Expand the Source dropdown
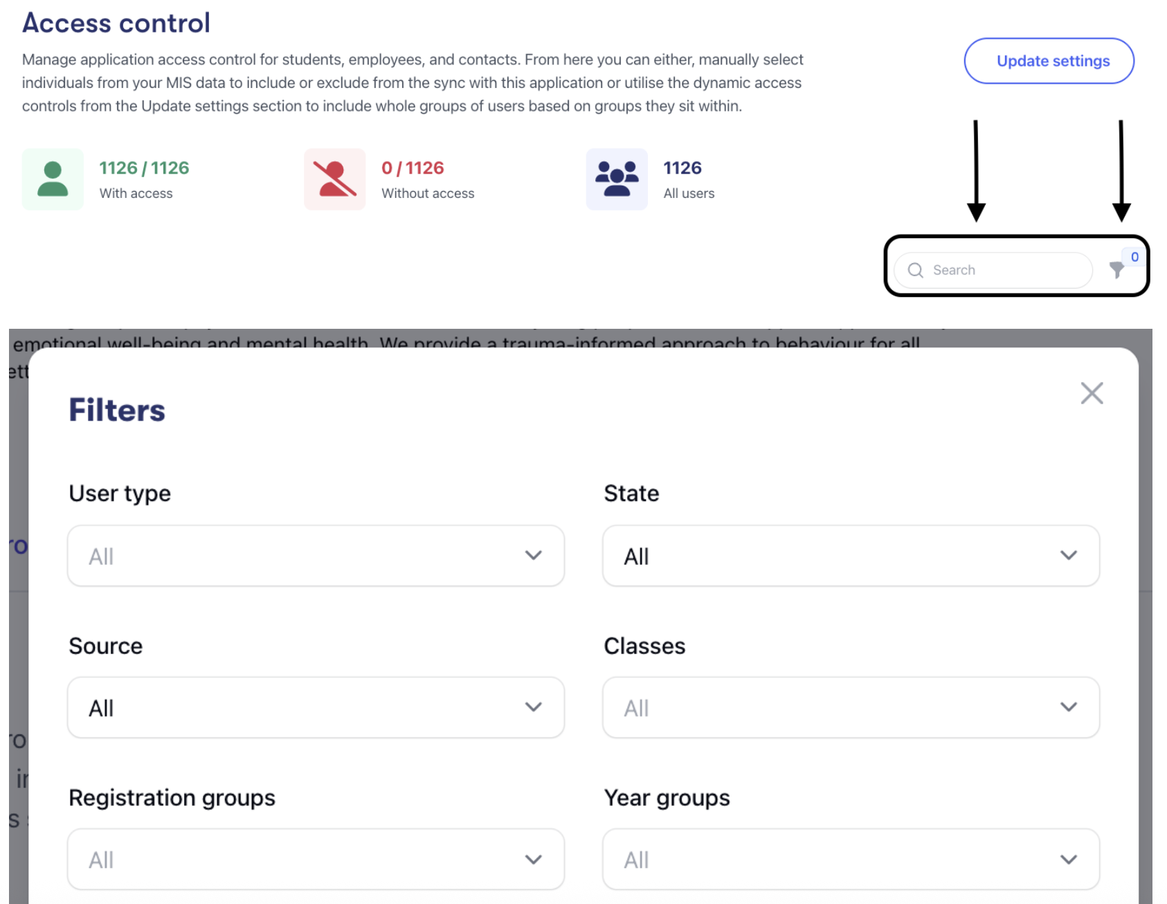This screenshot has width=1167, height=904. [x=316, y=707]
